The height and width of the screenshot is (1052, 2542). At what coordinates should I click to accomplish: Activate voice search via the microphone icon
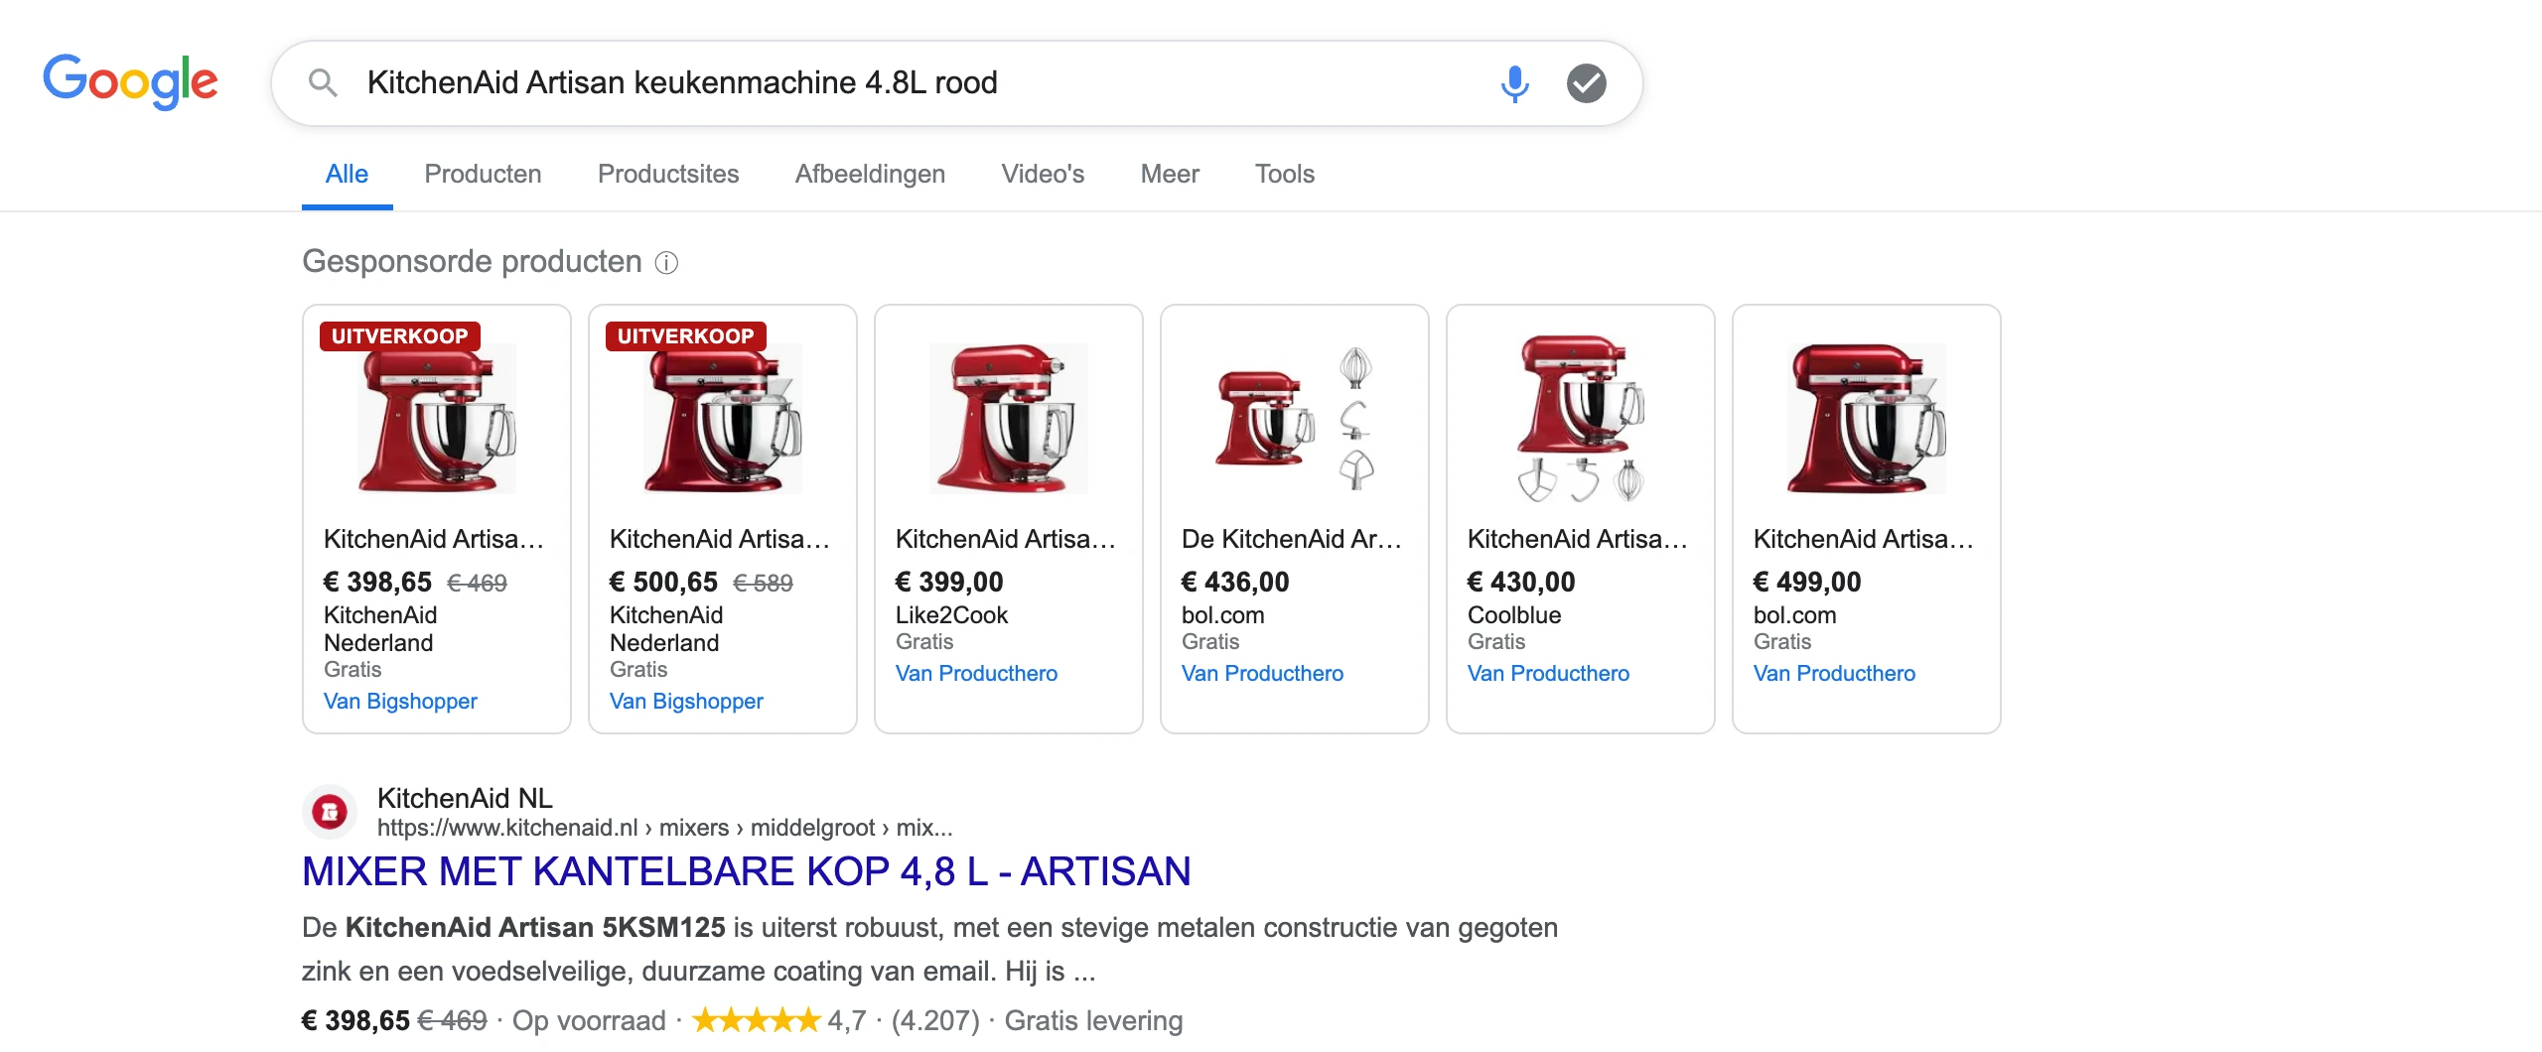(1513, 82)
